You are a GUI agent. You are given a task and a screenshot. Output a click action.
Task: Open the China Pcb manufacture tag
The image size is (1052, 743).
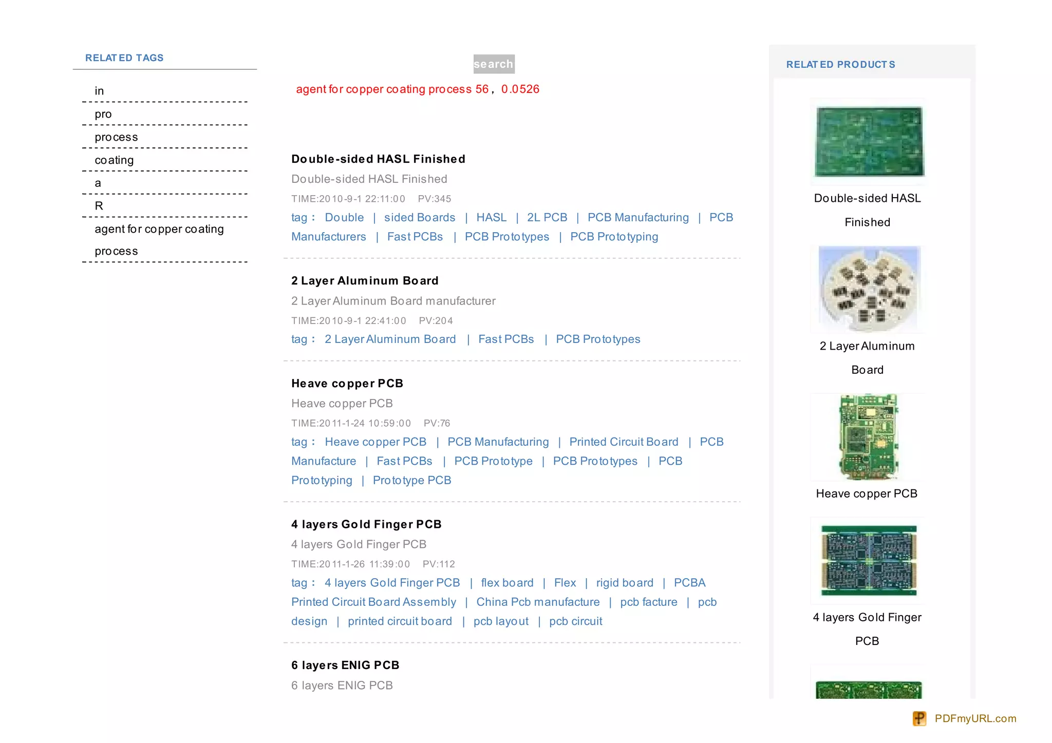[538, 602]
